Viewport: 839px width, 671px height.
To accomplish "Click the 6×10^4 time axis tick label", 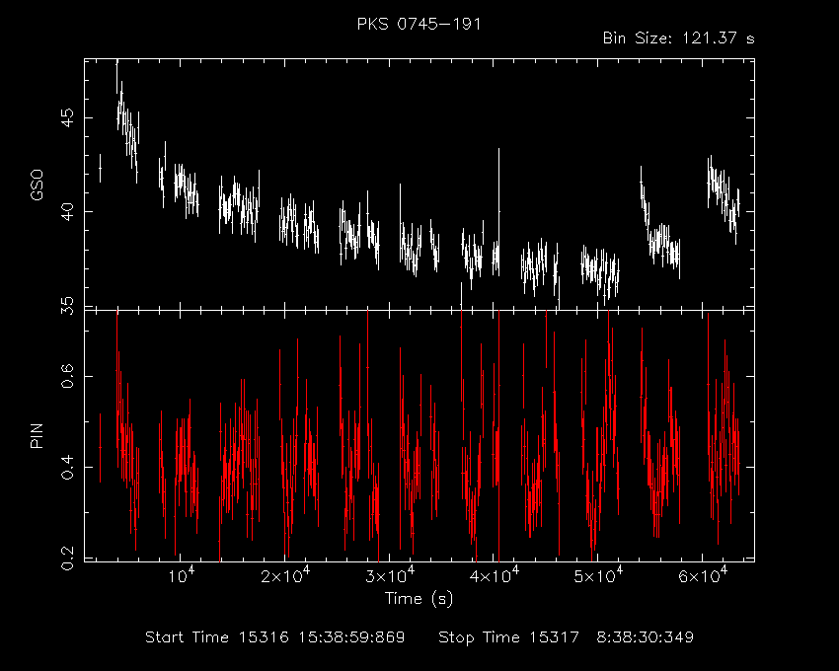I will pyautogui.click(x=703, y=575).
